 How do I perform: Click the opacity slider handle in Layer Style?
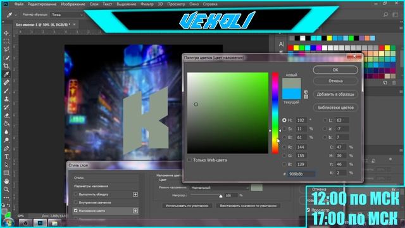(221, 196)
